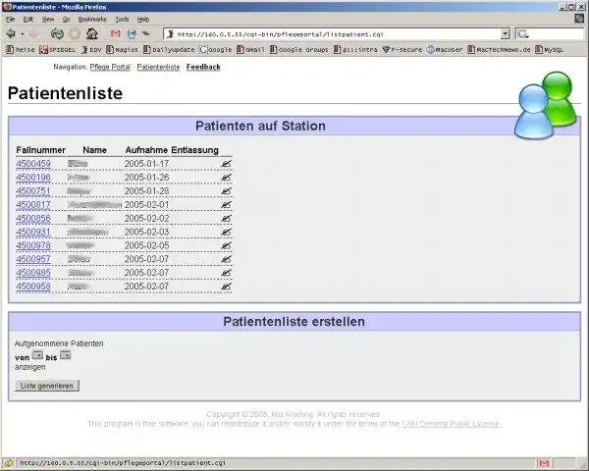Click the Stop loading icon

click(x=75, y=33)
